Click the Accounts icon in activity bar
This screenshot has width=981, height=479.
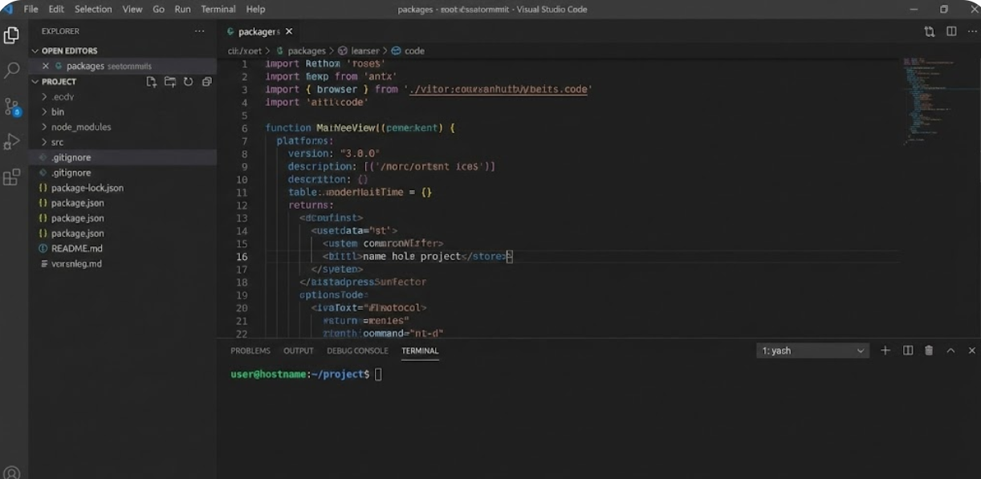pos(12,473)
